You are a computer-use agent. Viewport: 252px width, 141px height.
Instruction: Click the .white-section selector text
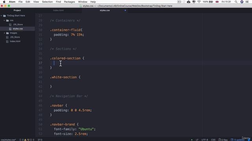pyautogui.click(x=63, y=77)
